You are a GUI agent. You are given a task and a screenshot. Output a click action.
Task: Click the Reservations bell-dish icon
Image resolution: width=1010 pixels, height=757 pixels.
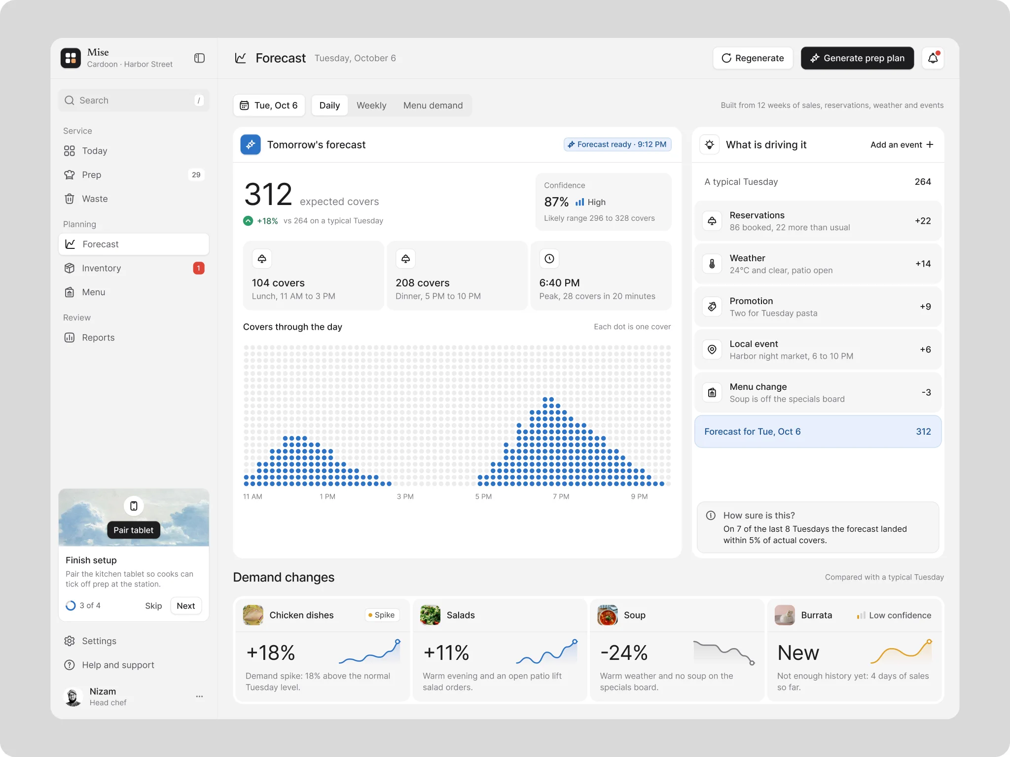click(712, 221)
